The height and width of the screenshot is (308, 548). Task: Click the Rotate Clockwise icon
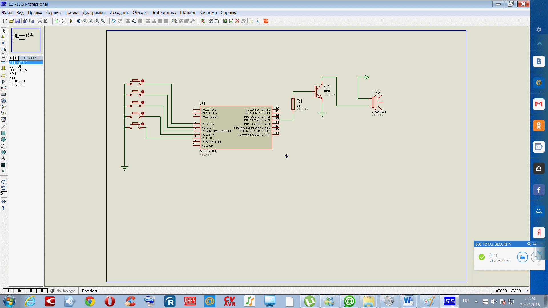(x=3, y=182)
